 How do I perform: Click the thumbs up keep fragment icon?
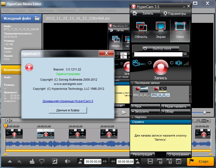click(32, 162)
